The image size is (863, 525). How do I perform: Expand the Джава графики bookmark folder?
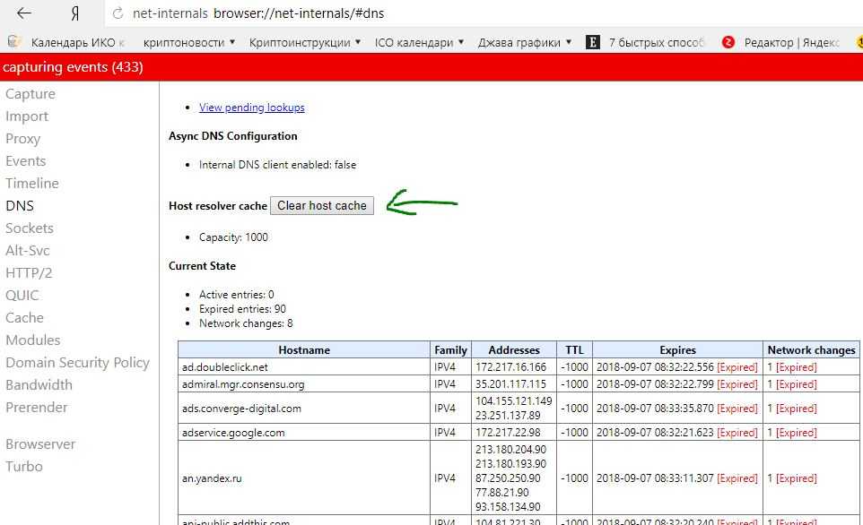pos(526,42)
